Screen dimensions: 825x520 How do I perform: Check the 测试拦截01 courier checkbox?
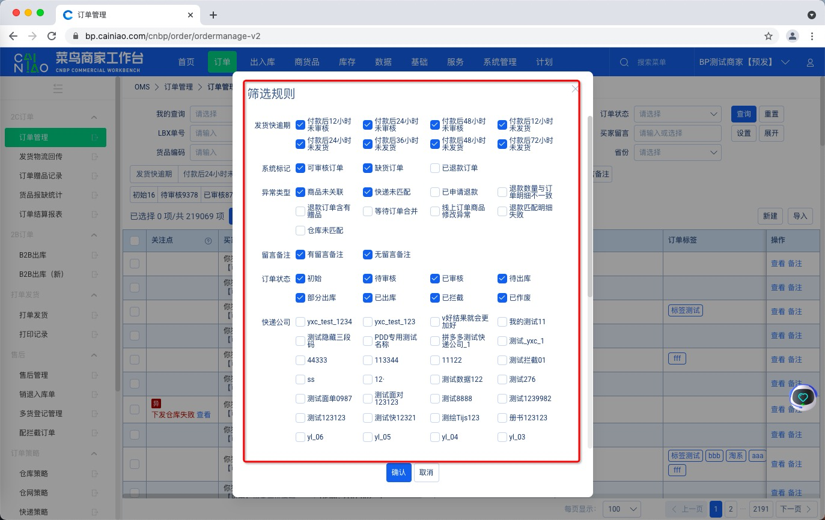(502, 360)
